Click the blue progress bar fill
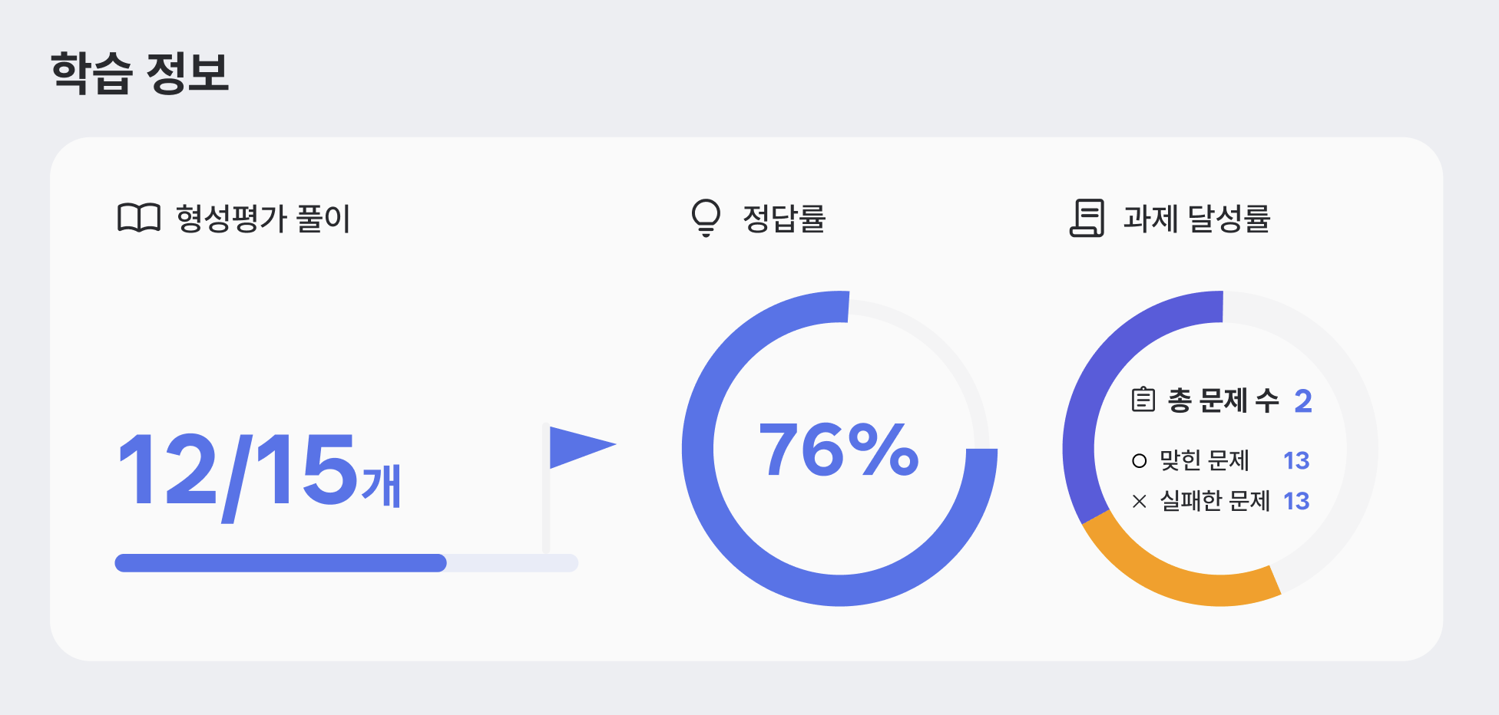 (280, 563)
